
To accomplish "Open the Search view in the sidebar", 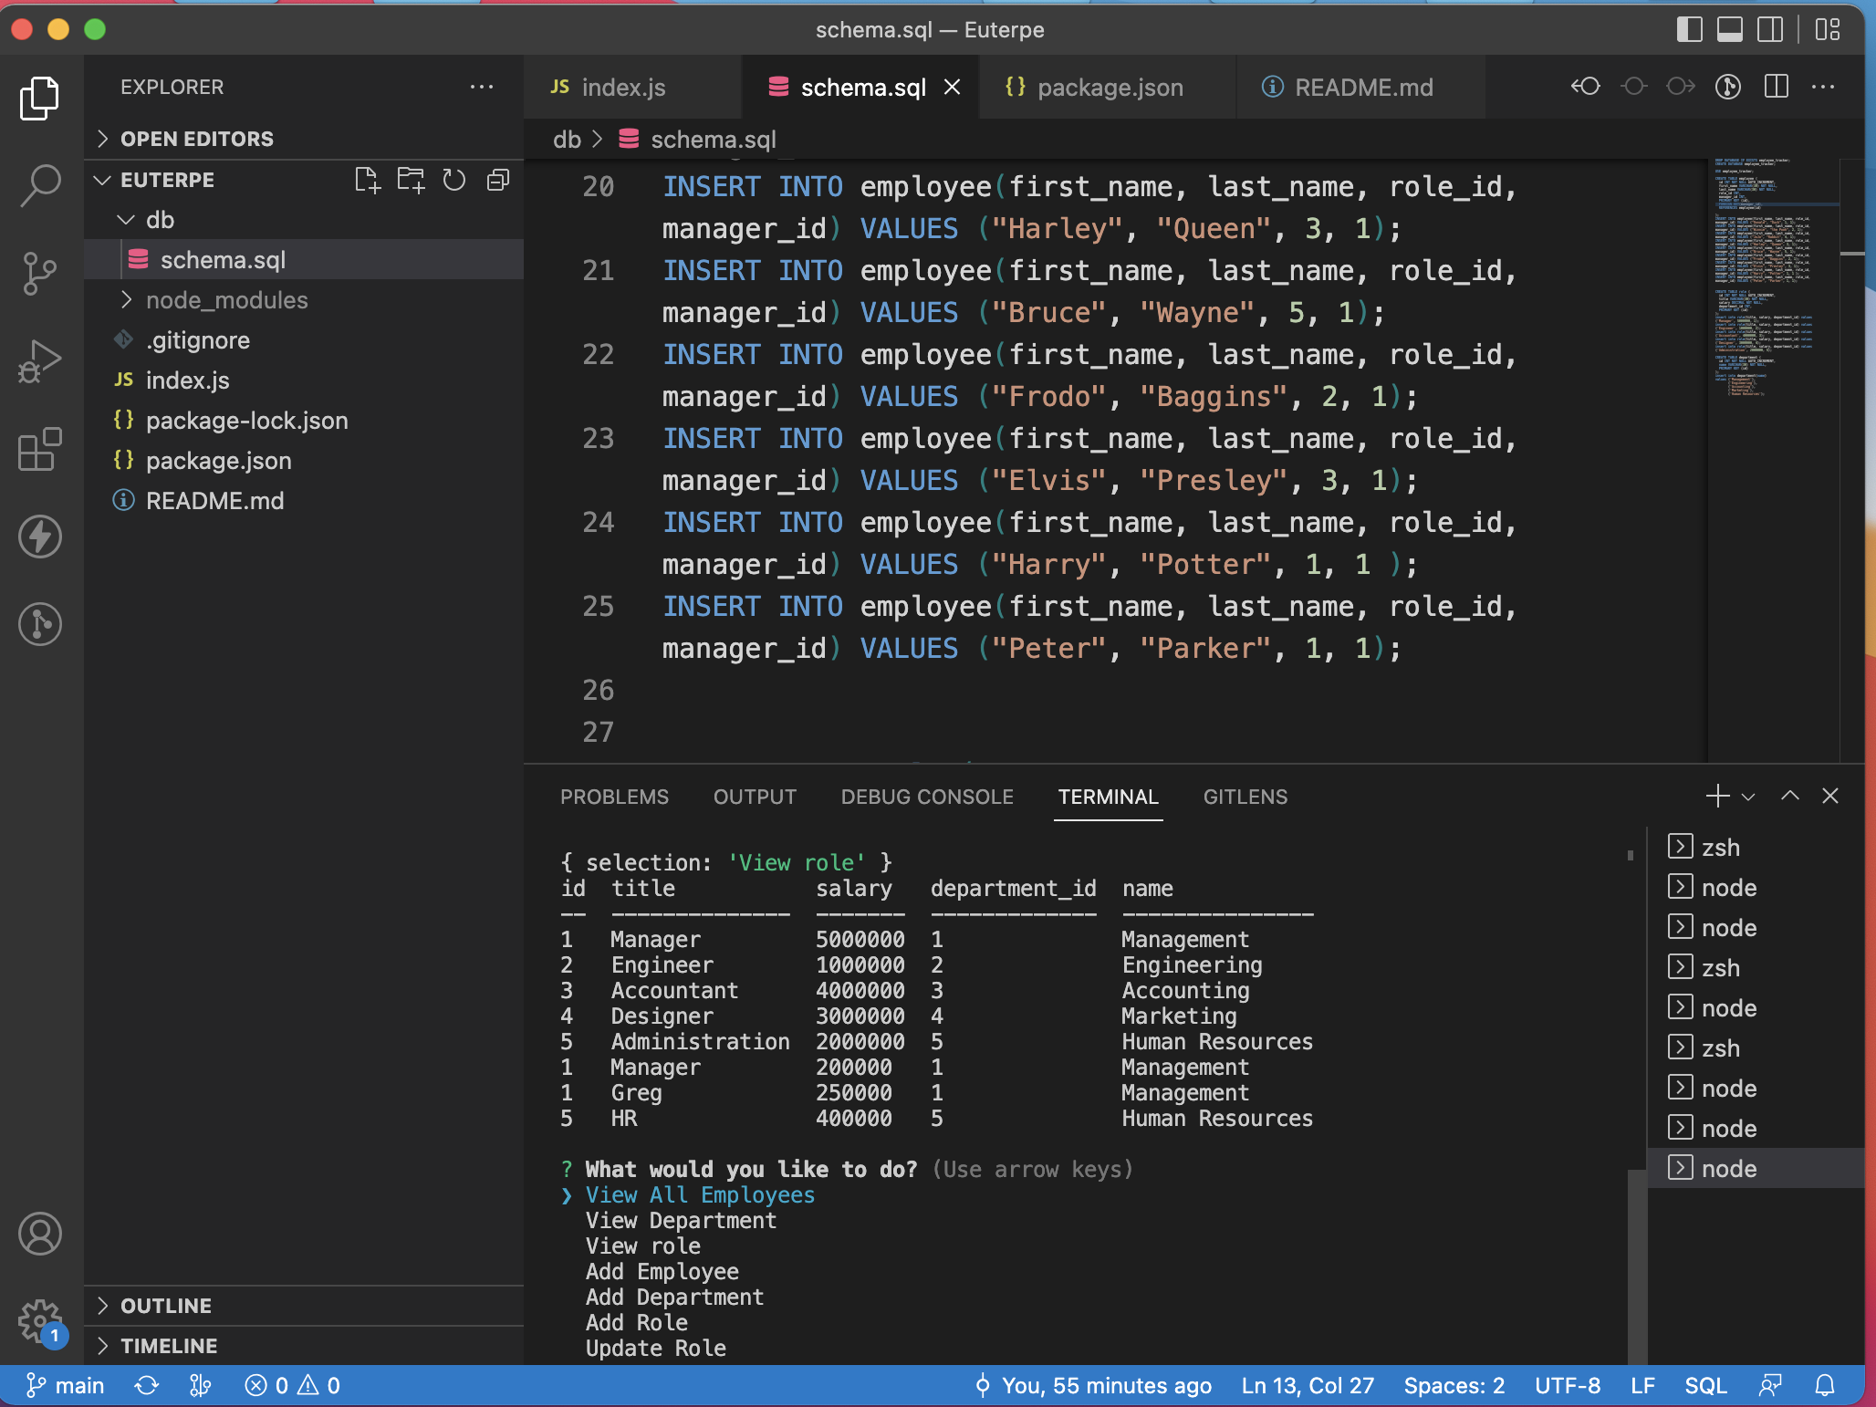I will pos(40,184).
